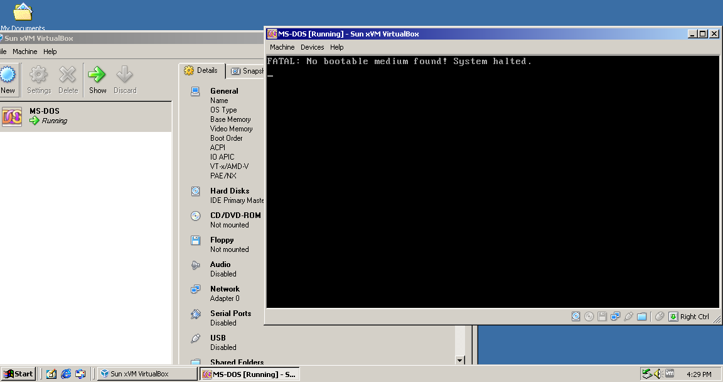Click CD/DVD indicator icon in VM status bar
Image resolution: width=723 pixels, height=382 pixels.
tap(589, 317)
